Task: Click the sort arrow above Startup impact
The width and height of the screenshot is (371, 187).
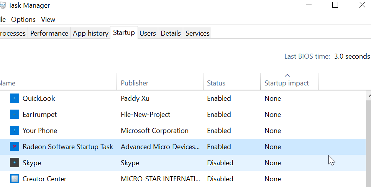Action: tap(287, 75)
